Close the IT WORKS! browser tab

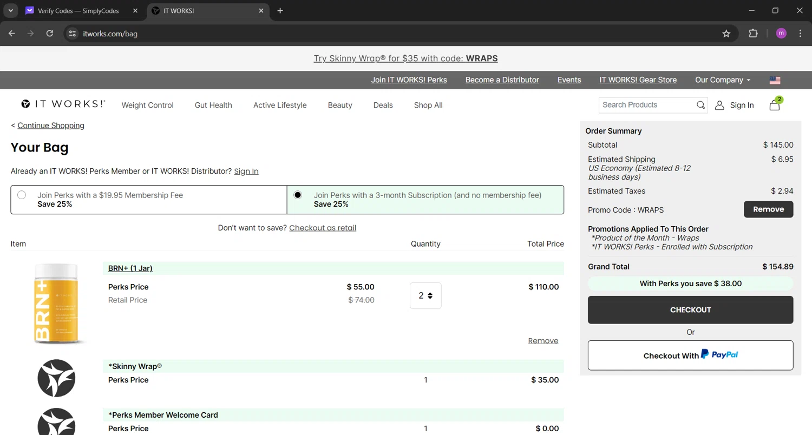point(261,11)
